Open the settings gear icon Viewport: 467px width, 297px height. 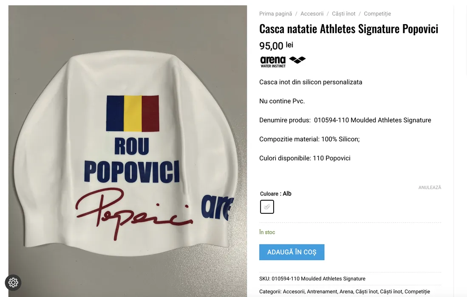(13, 282)
